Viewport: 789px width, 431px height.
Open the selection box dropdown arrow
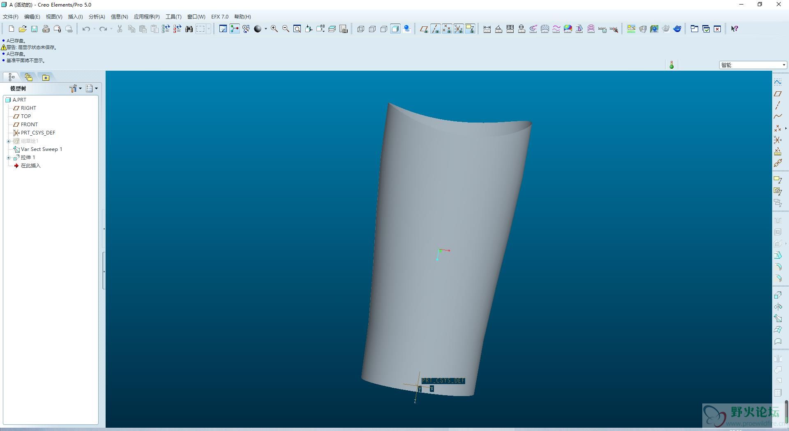(209, 29)
